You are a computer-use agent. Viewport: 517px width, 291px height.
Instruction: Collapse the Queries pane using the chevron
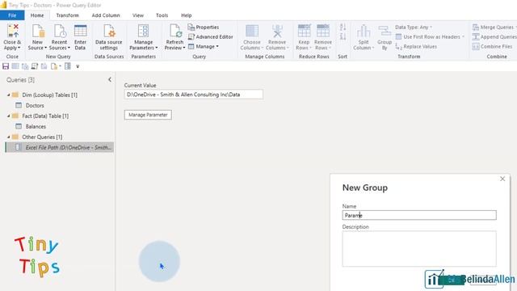[x=110, y=79]
